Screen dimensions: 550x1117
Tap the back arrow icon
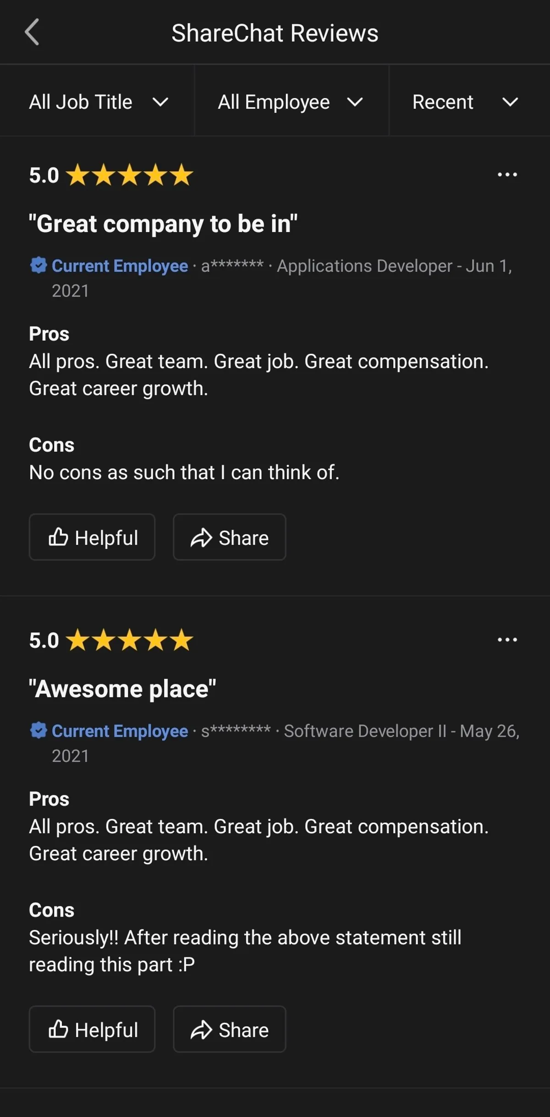[32, 33]
